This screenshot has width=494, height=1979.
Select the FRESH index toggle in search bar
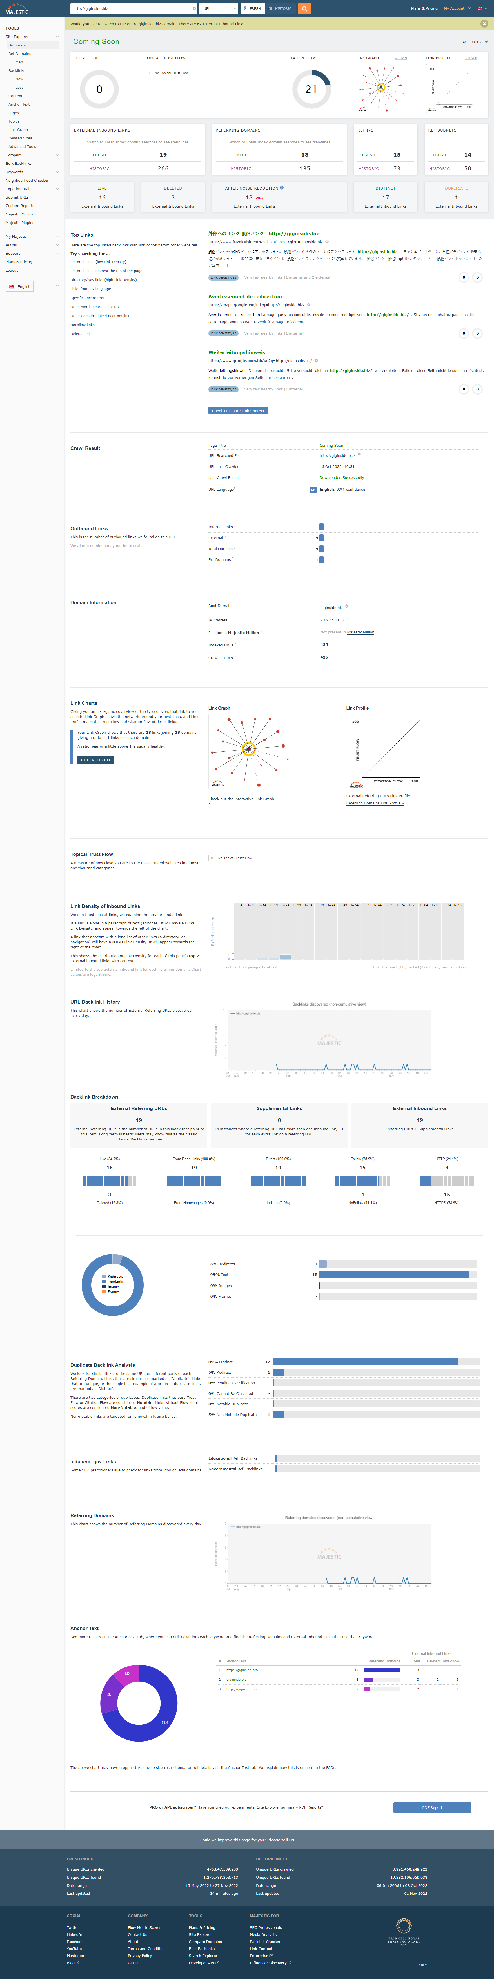(252, 8)
